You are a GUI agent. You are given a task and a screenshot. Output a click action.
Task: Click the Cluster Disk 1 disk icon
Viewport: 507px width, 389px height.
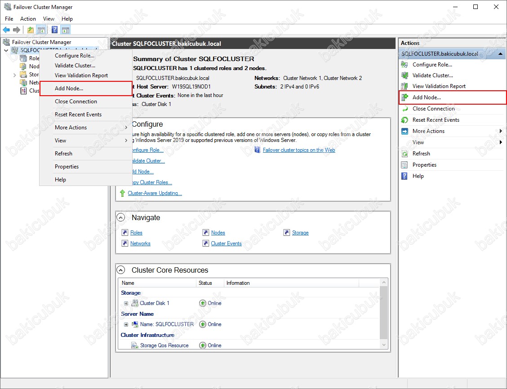click(135, 303)
